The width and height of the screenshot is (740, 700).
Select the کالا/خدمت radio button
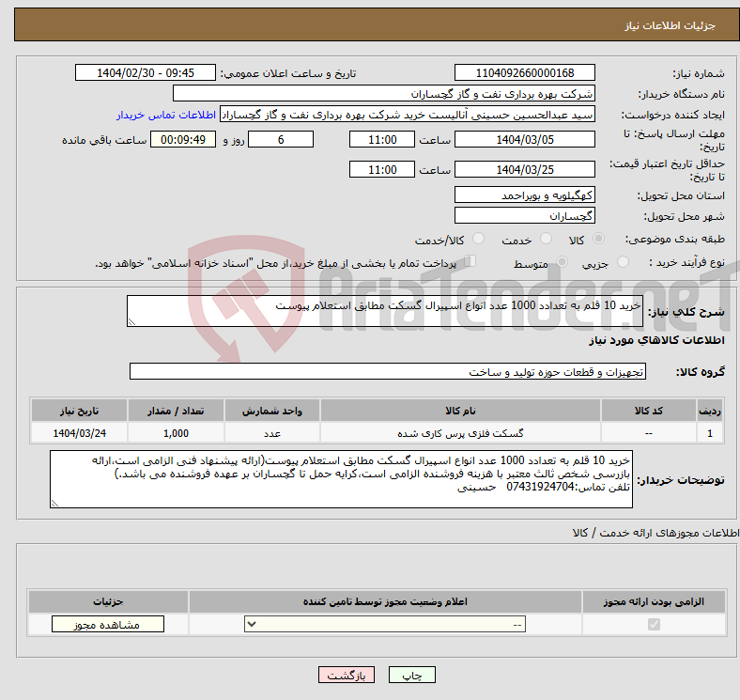[479, 239]
